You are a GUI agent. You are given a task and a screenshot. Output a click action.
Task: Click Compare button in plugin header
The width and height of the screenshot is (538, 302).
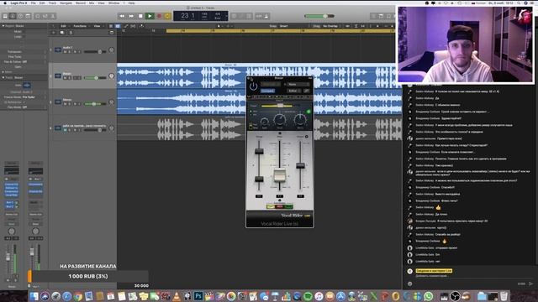(x=267, y=91)
